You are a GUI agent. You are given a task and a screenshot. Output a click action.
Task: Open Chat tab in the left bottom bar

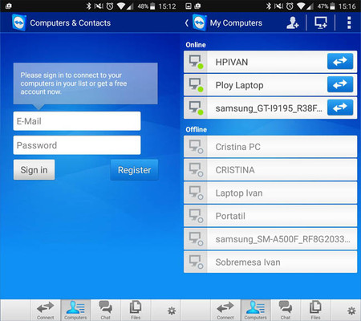(x=106, y=310)
